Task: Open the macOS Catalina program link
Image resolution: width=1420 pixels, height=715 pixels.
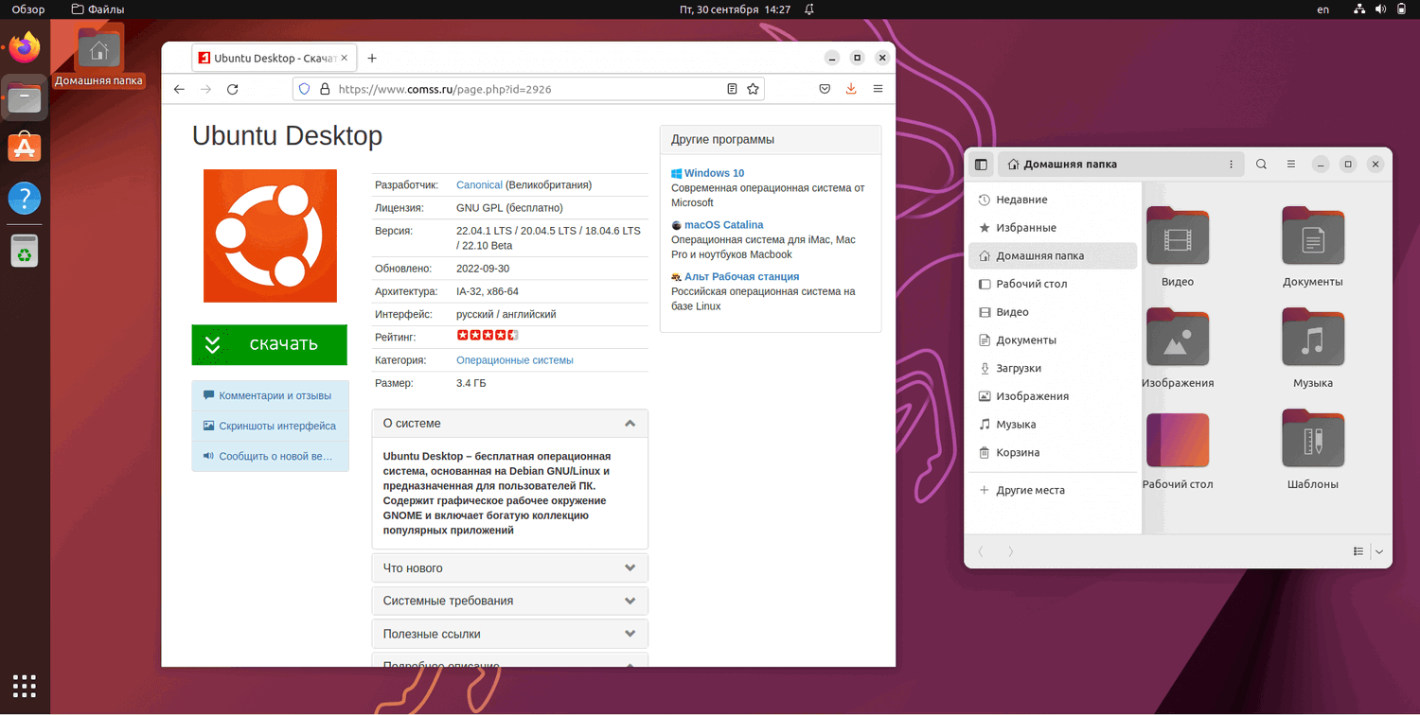Action: click(x=723, y=225)
